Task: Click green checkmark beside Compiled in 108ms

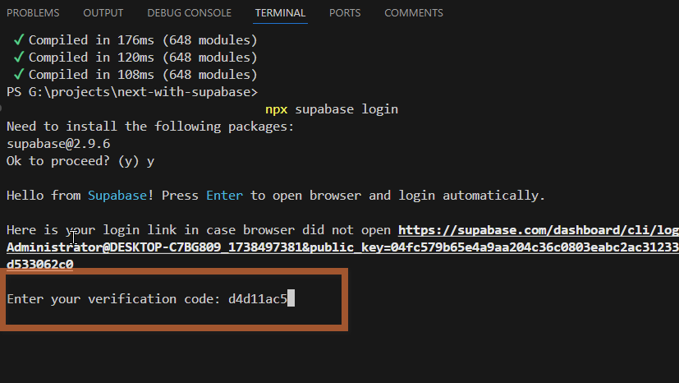Action: point(17,75)
